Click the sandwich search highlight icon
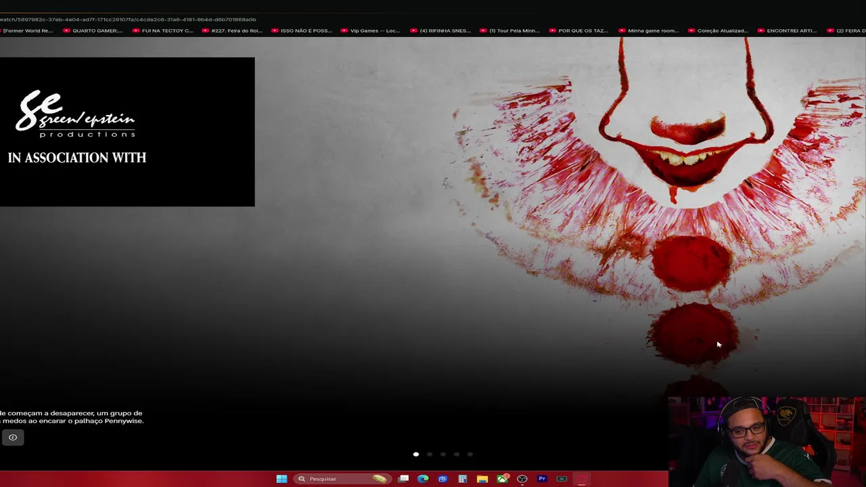This screenshot has width=866, height=487. [380, 479]
